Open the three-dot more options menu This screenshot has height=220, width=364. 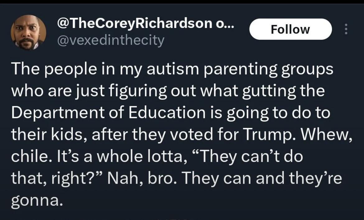point(345,30)
